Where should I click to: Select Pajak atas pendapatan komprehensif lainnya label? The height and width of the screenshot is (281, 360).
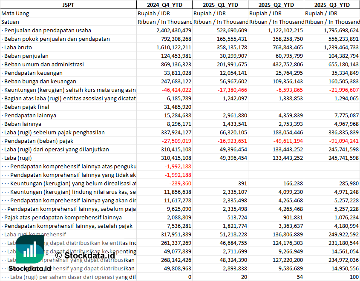[63, 217]
